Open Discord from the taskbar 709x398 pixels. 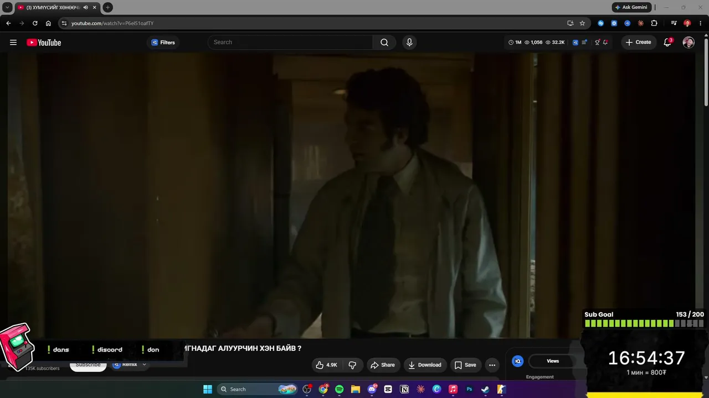coord(372,389)
